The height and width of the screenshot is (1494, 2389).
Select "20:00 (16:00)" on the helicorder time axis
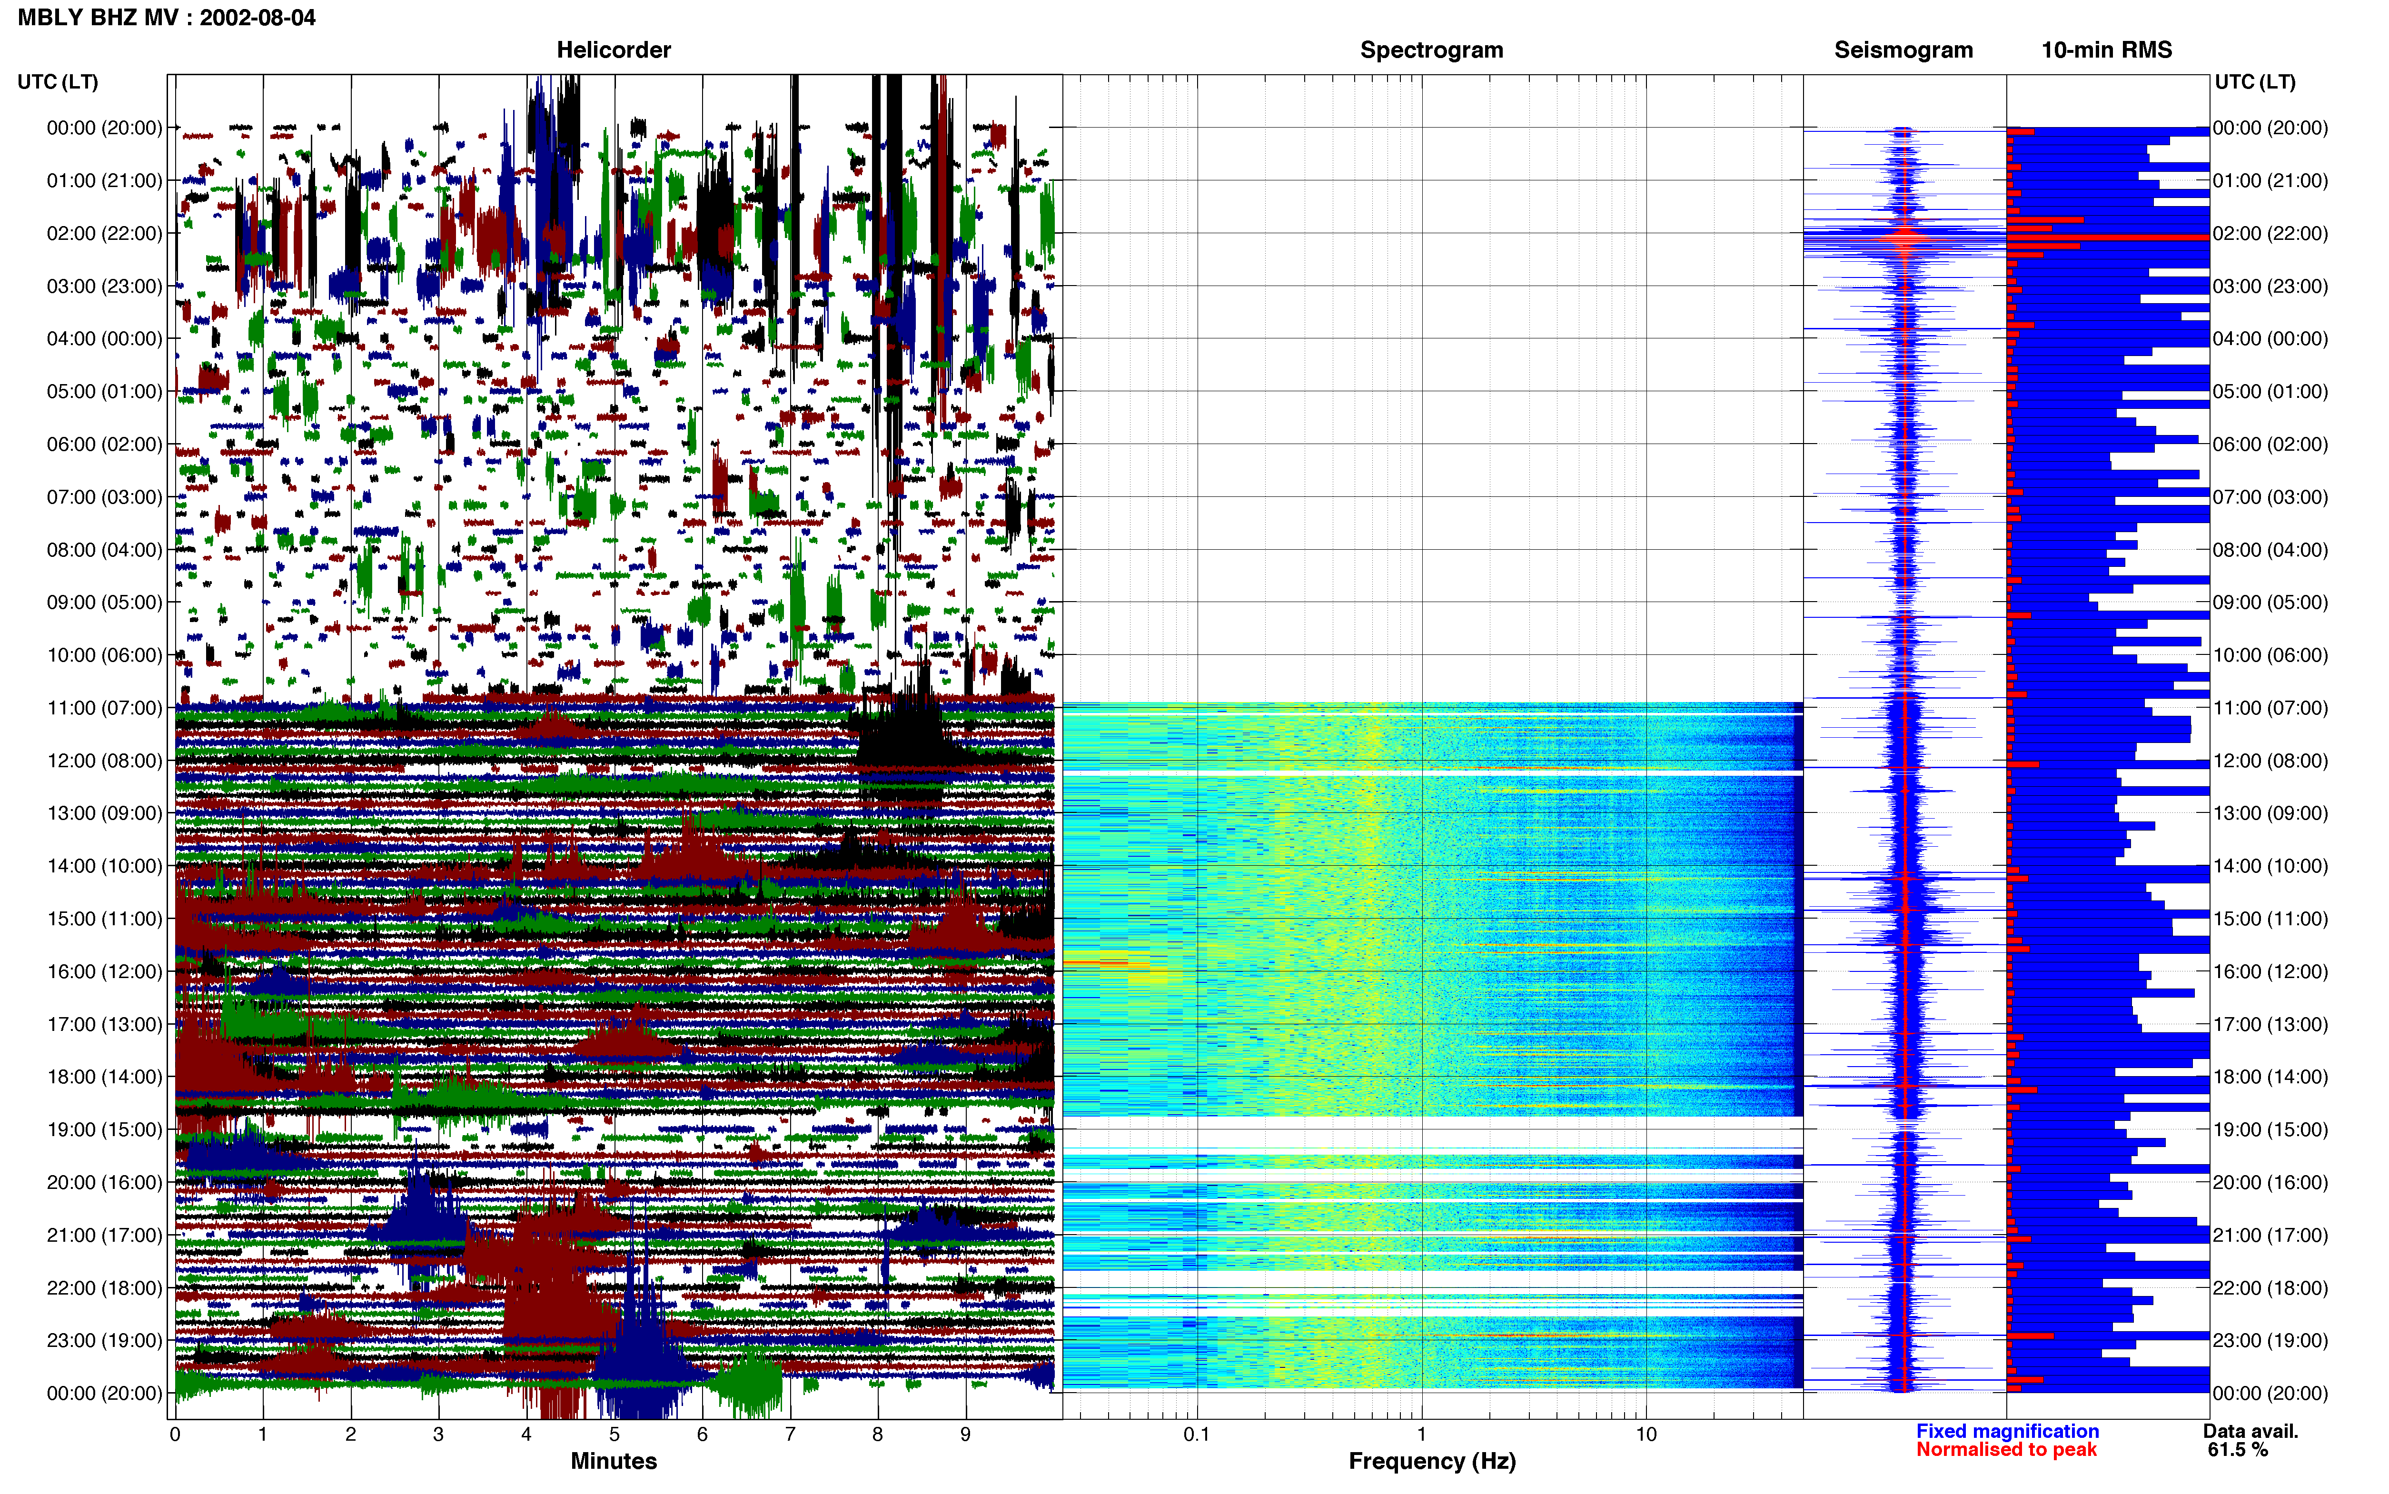coord(105,1183)
